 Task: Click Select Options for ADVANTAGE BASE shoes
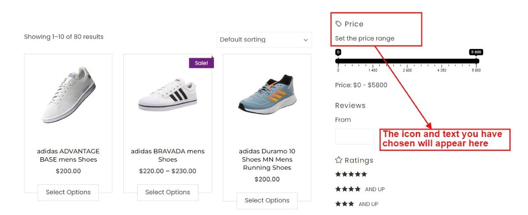click(68, 193)
